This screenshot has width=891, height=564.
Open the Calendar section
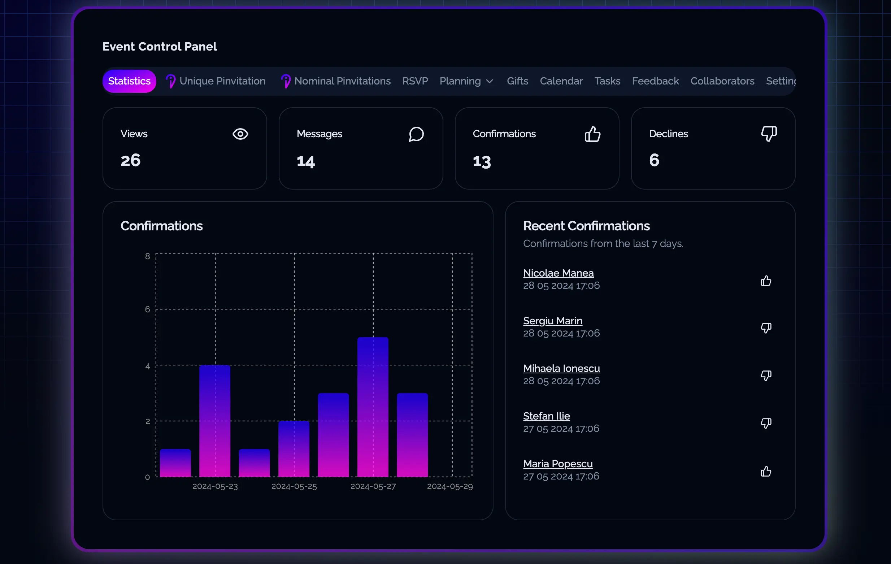click(561, 81)
